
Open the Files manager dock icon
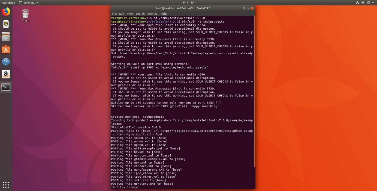point(6,37)
